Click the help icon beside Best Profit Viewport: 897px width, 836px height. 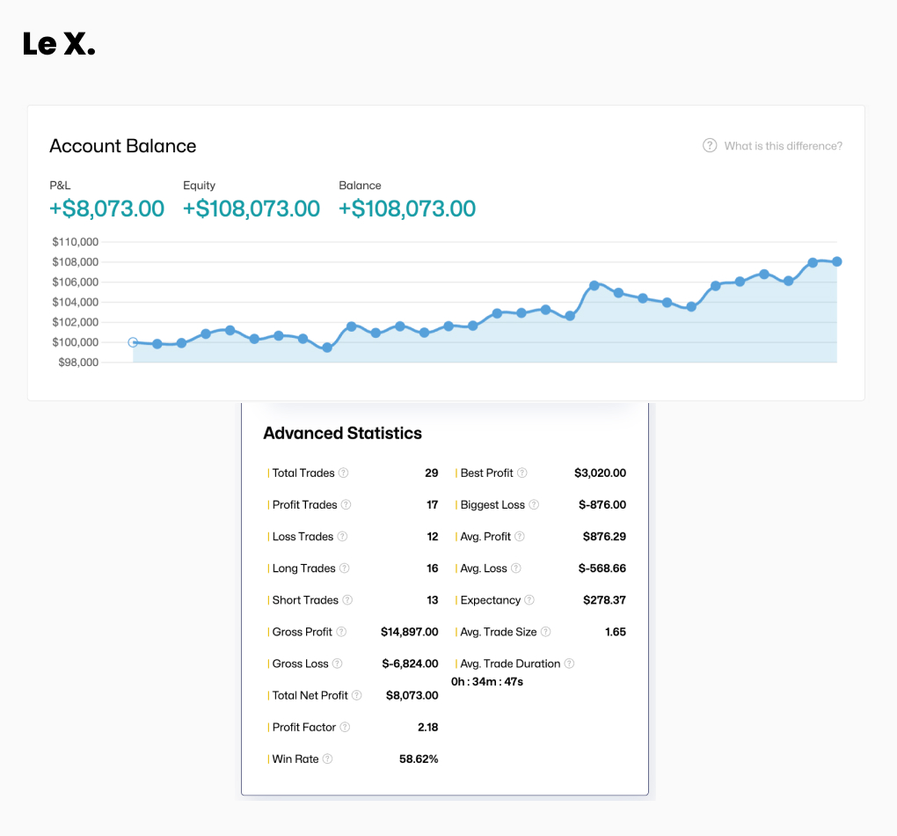[522, 473]
